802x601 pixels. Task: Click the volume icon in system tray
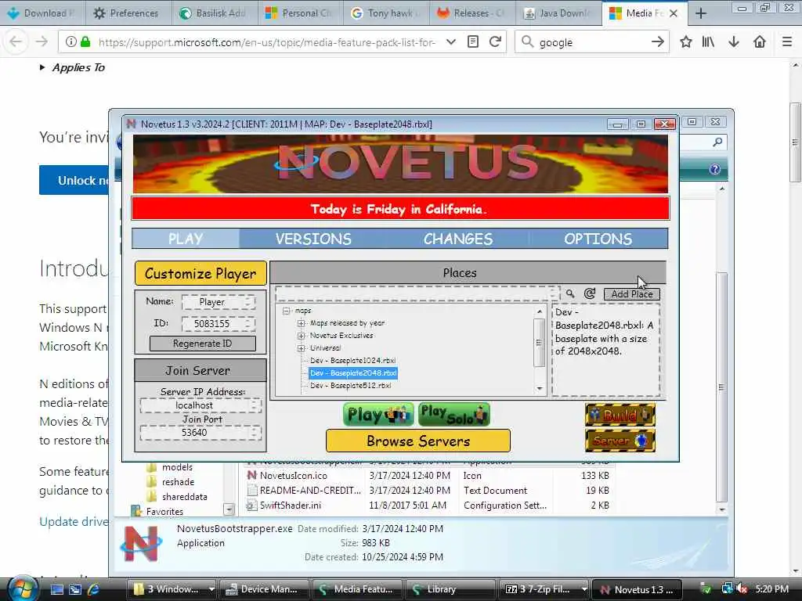[x=742, y=589]
